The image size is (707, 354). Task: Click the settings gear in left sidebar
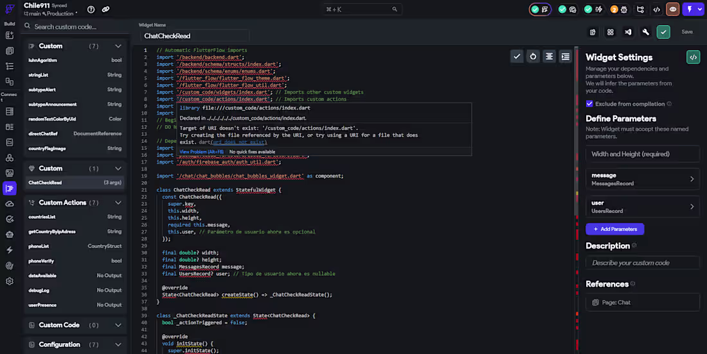pyautogui.click(x=10, y=281)
